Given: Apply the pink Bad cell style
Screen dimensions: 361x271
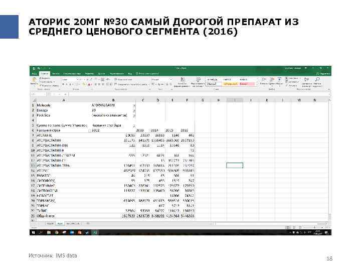Looking at the screenshot, I should tap(247, 84).
